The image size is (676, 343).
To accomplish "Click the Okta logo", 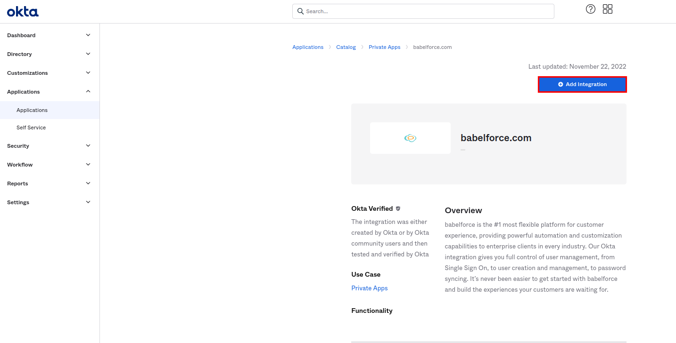I will click(x=23, y=12).
